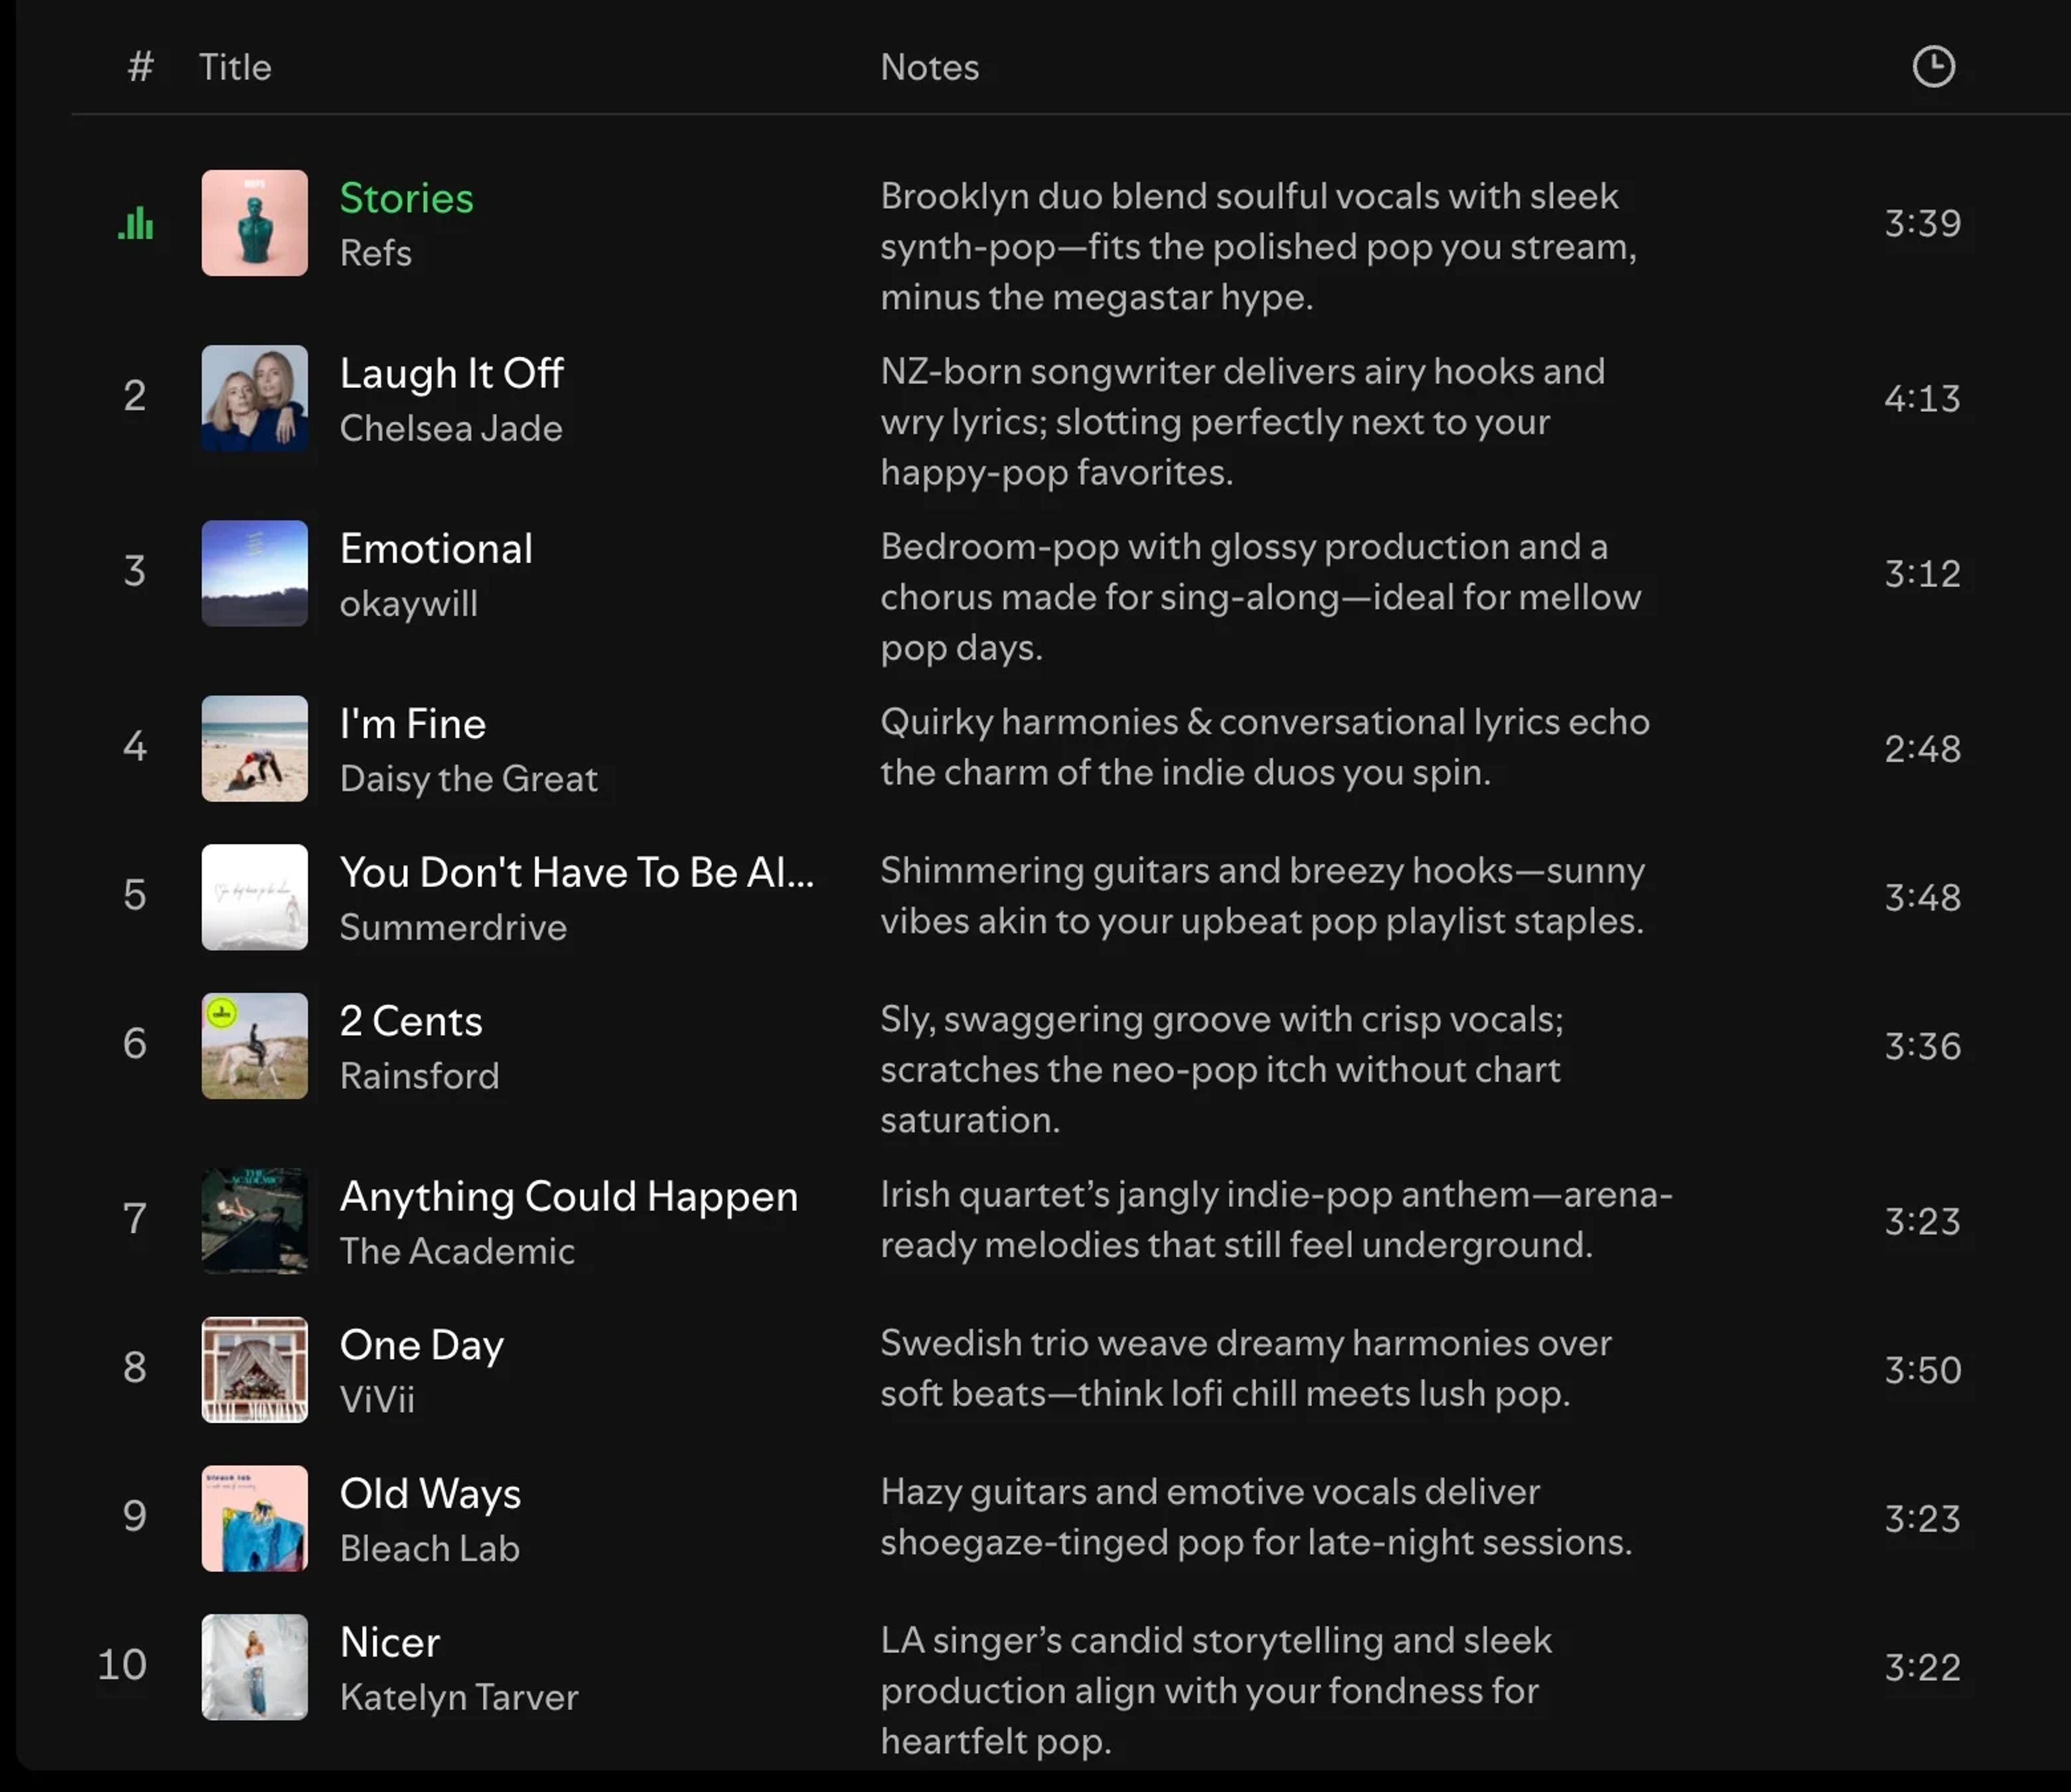This screenshot has height=1792, width=2071.
Task: Click the Rainsford 2 Cents album cover
Action: (x=254, y=1046)
